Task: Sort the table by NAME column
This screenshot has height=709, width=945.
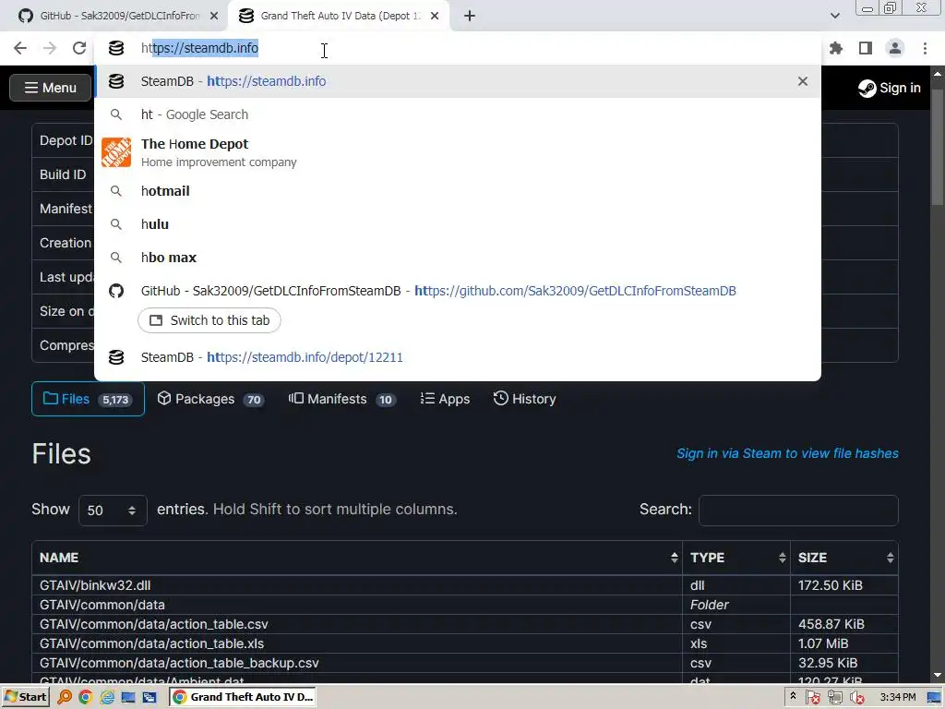Action: tap(357, 558)
